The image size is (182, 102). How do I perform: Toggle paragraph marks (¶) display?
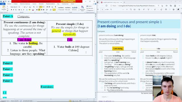click(x=55, y=7)
